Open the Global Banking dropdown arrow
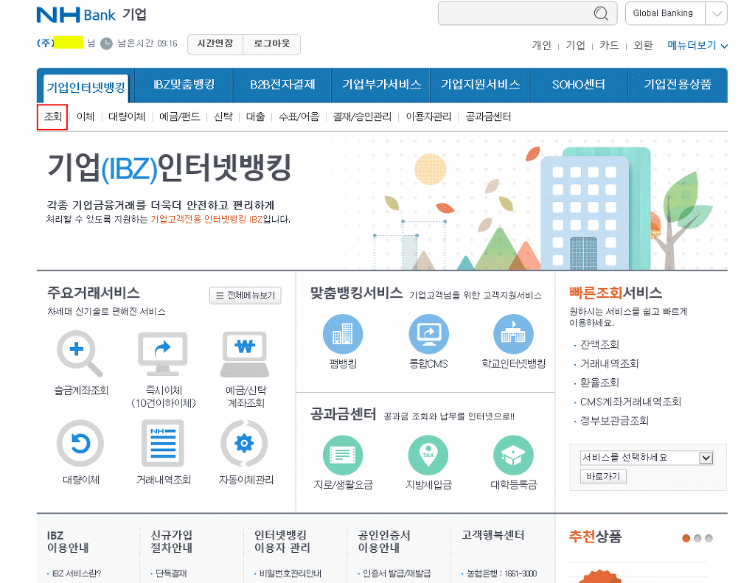 pyautogui.click(x=717, y=13)
